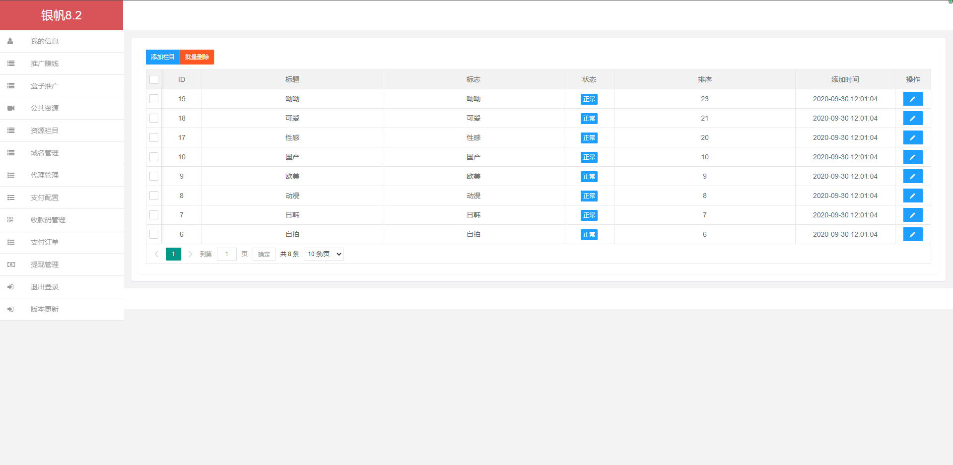Toggle the select-all checkbox in table header
Image resolution: width=953 pixels, height=465 pixels.
[154, 79]
